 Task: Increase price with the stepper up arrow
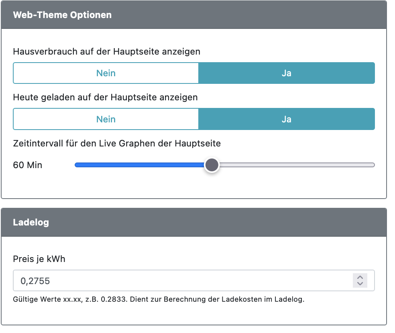360,277
